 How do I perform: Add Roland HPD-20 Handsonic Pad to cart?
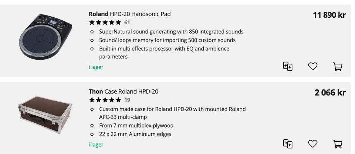337,67
